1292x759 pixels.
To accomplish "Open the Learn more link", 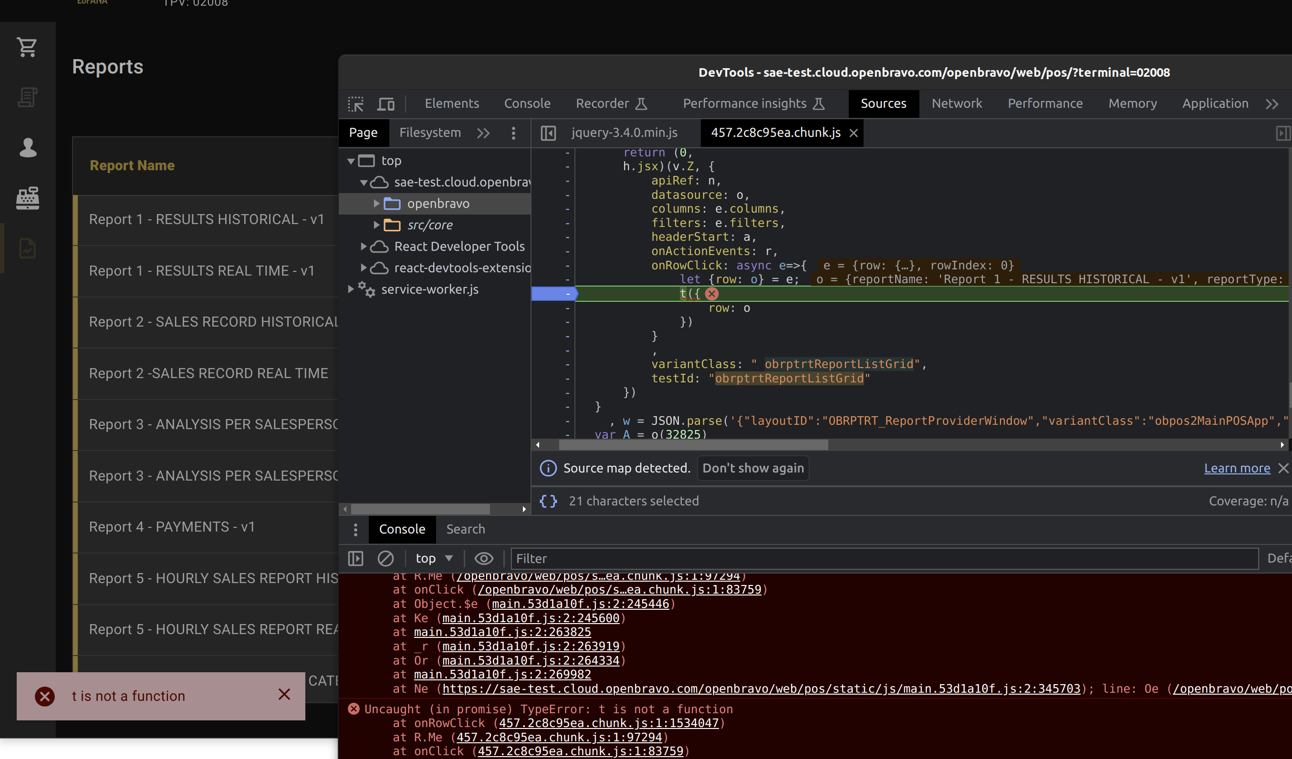I will click(x=1236, y=468).
